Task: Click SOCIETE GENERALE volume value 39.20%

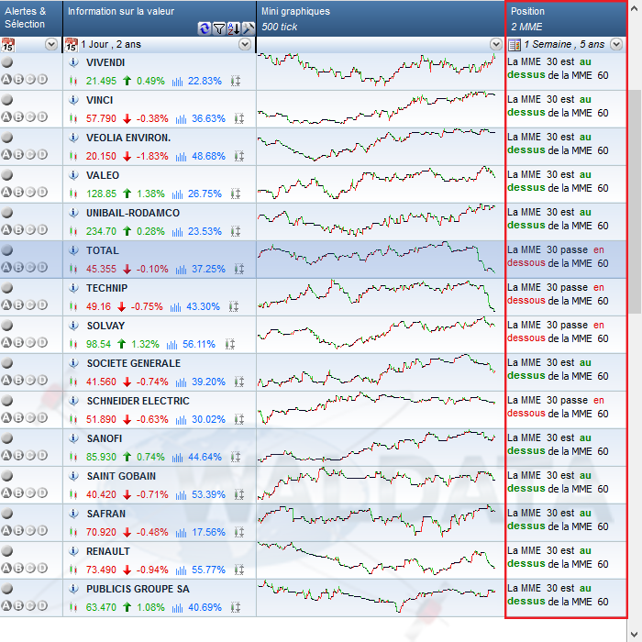Action: pyautogui.click(x=208, y=382)
